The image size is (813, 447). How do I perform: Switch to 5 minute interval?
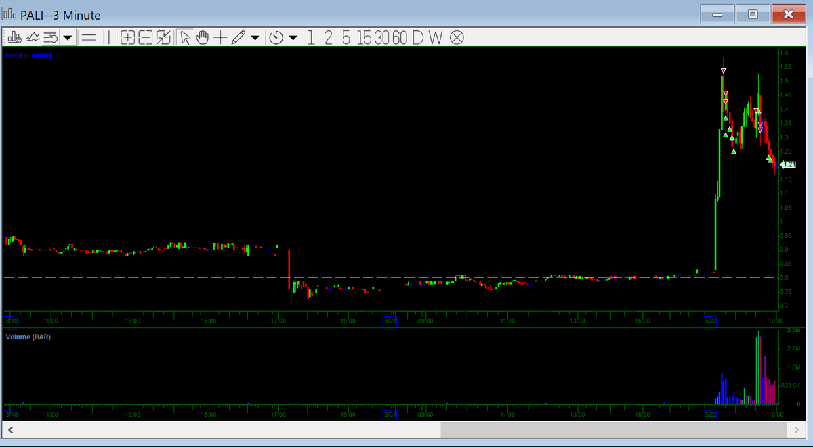[x=346, y=37]
